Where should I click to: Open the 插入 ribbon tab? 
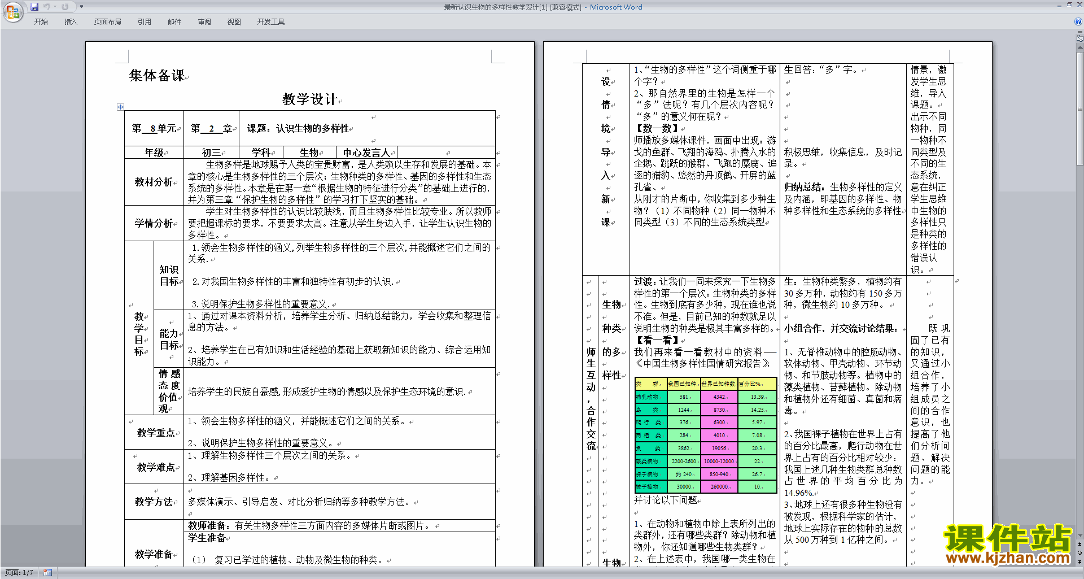coord(71,22)
